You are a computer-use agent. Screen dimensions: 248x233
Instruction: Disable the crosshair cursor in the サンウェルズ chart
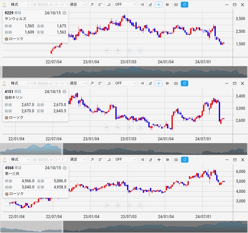(x=159, y=5)
